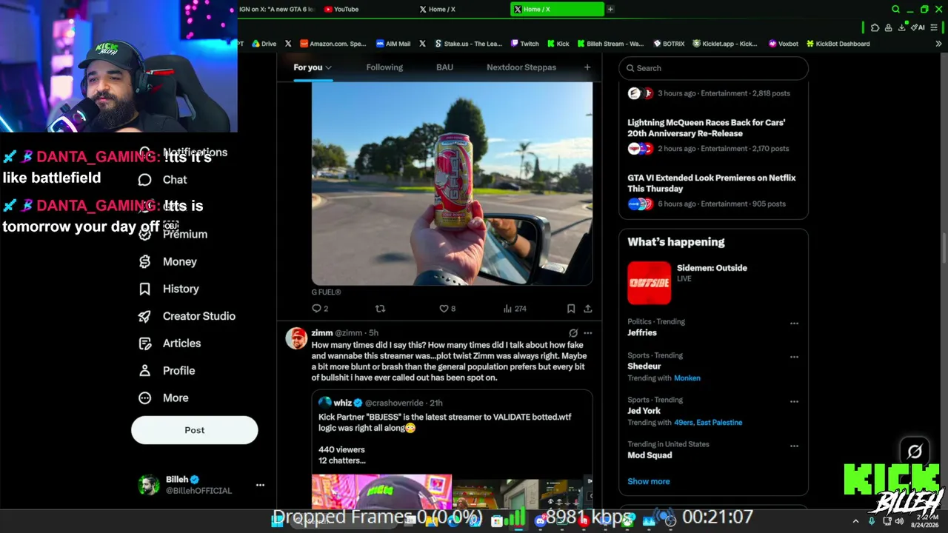
Task: Open the Monken trending link
Action: click(687, 378)
